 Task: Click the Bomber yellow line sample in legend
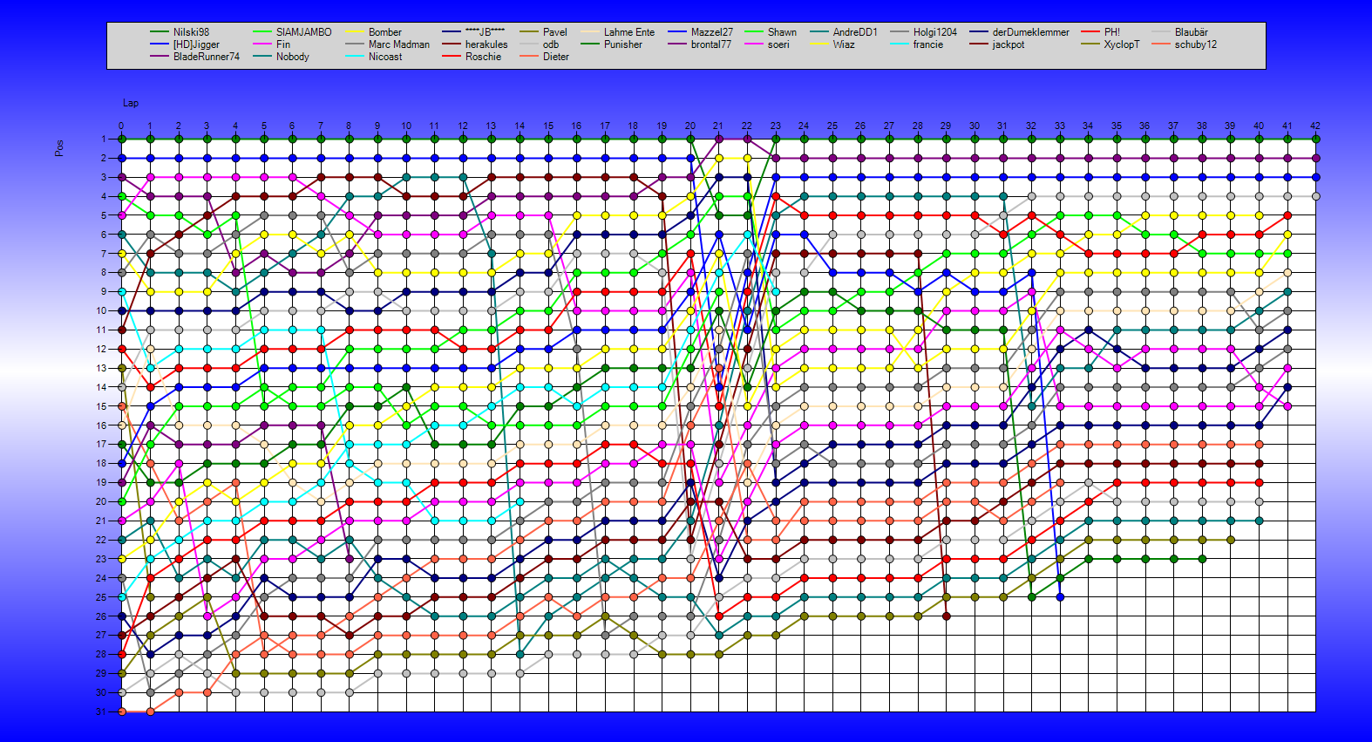(x=355, y=32)
